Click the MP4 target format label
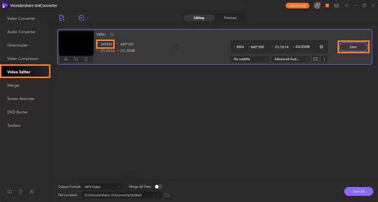 (x=240, y=47)
